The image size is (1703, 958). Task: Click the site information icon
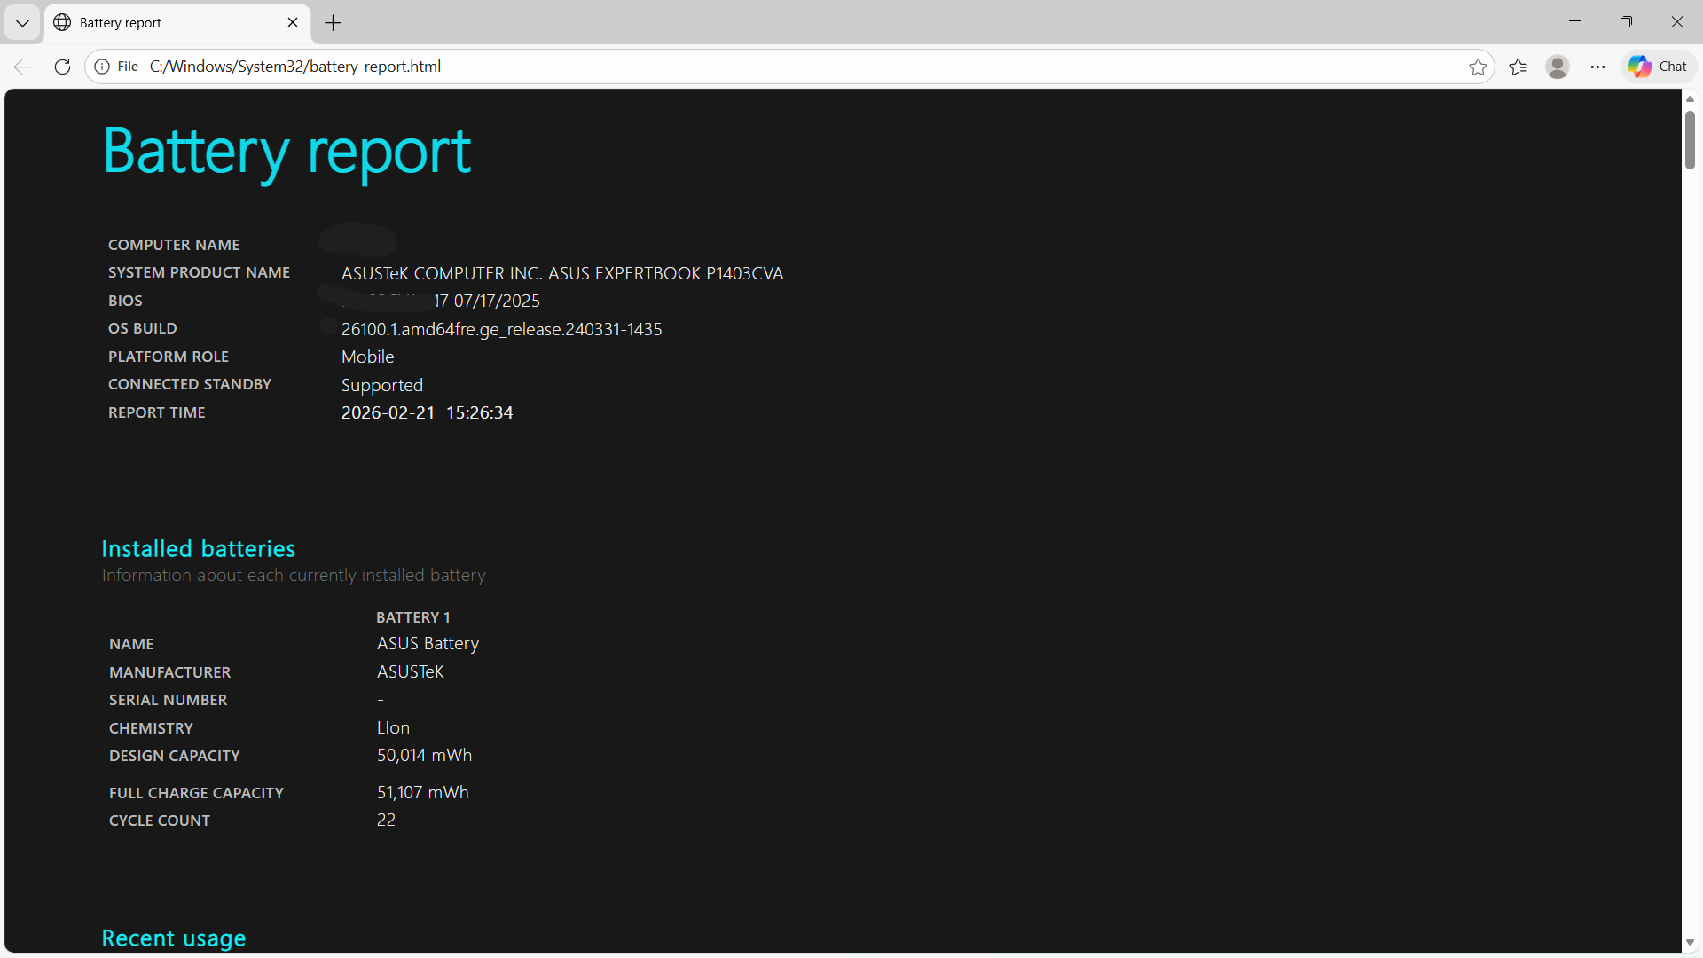[102, 67]
